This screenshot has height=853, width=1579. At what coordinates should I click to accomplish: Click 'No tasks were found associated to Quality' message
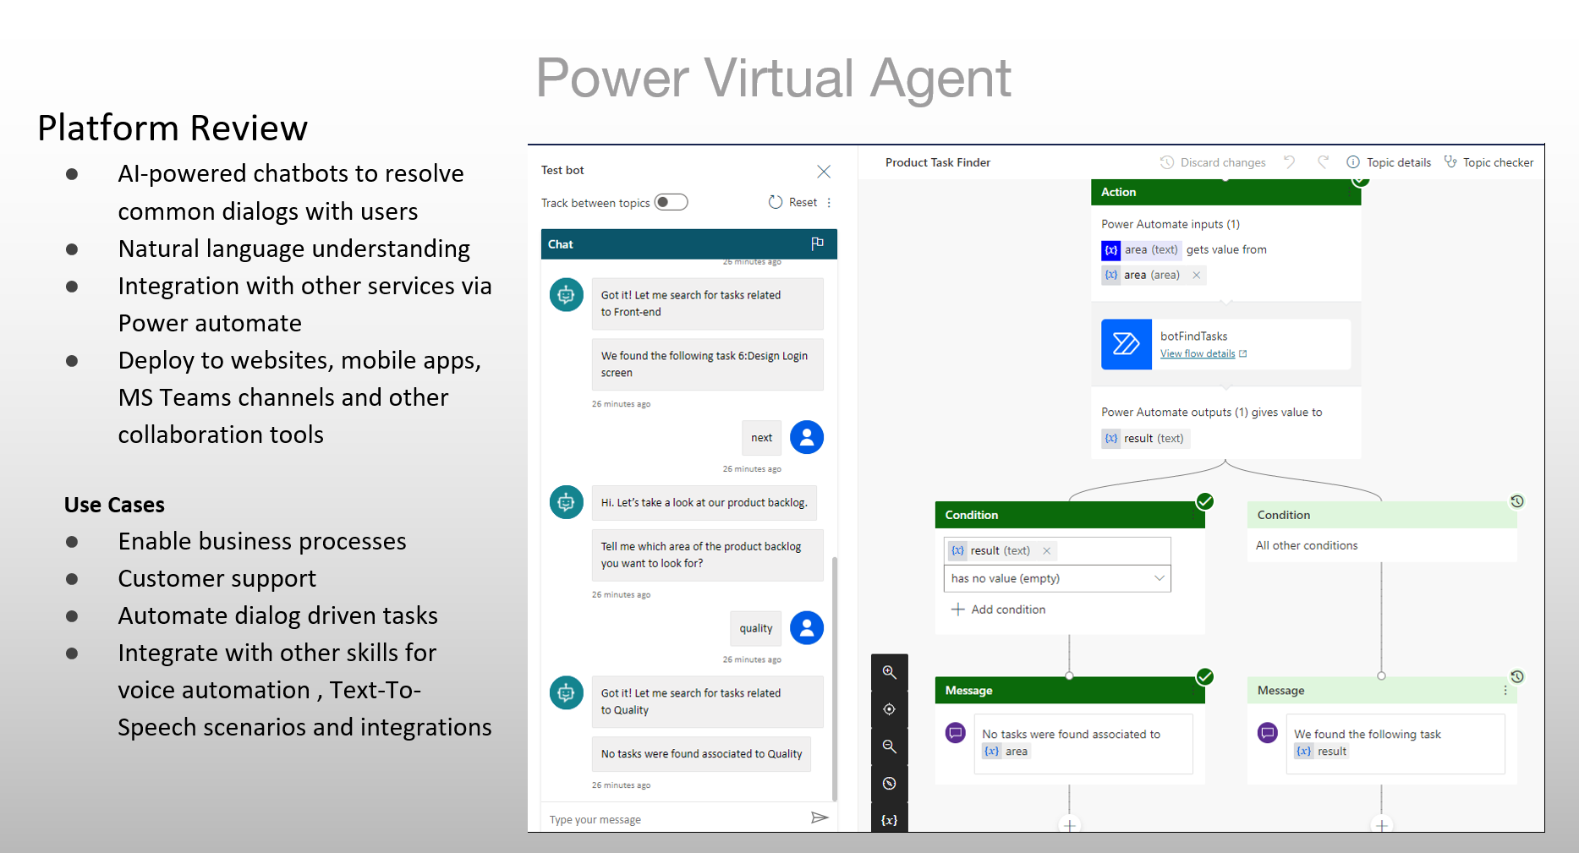(x=701, y=754)
